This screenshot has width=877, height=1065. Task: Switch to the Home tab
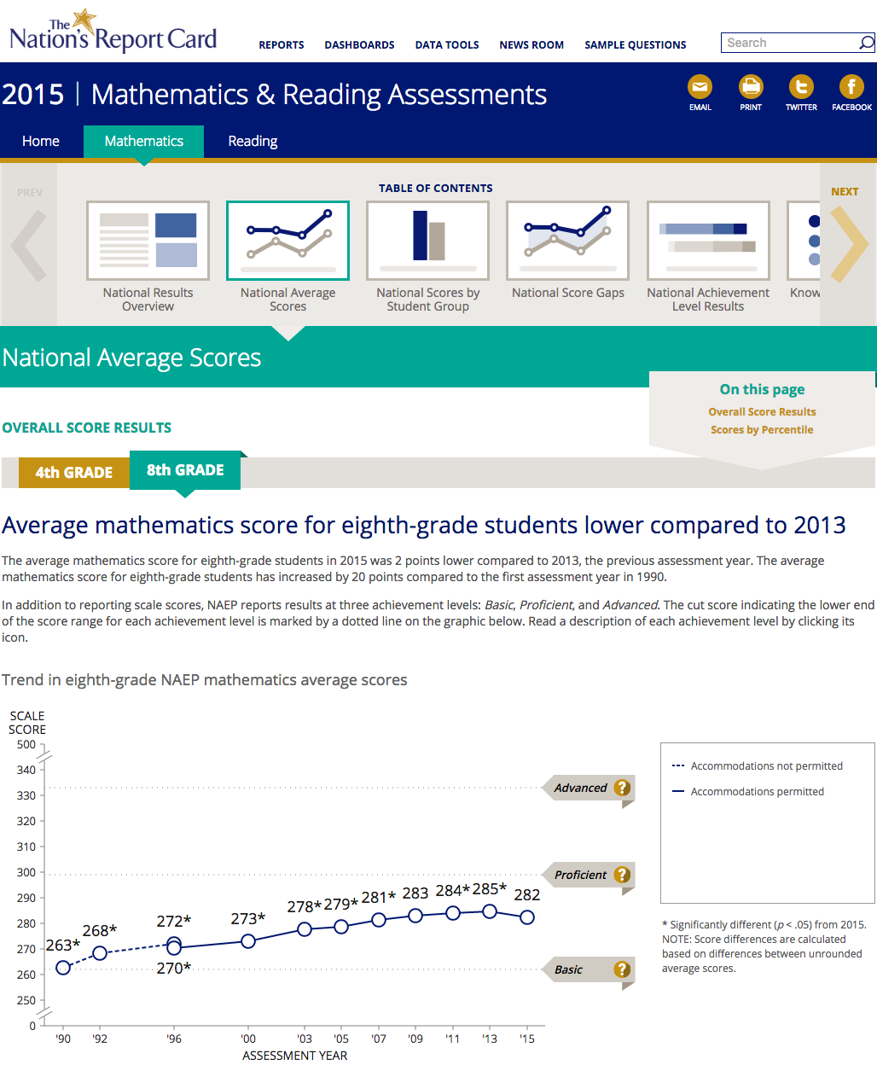(41, 142)
